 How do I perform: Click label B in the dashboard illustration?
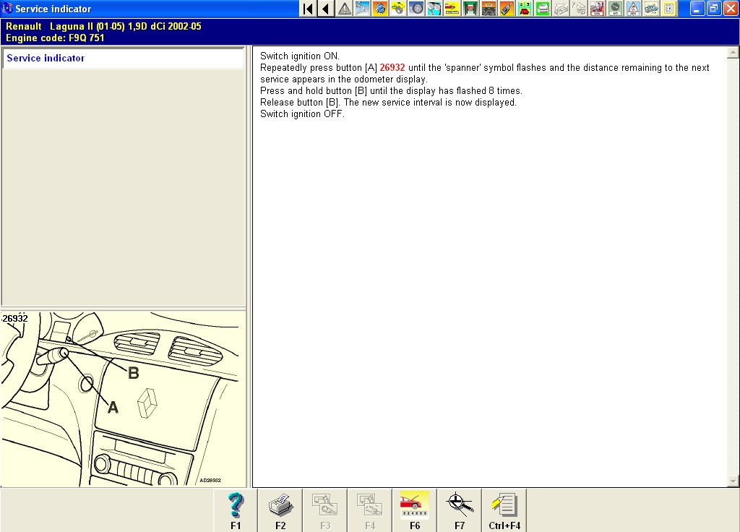click(x=134, y=374)
